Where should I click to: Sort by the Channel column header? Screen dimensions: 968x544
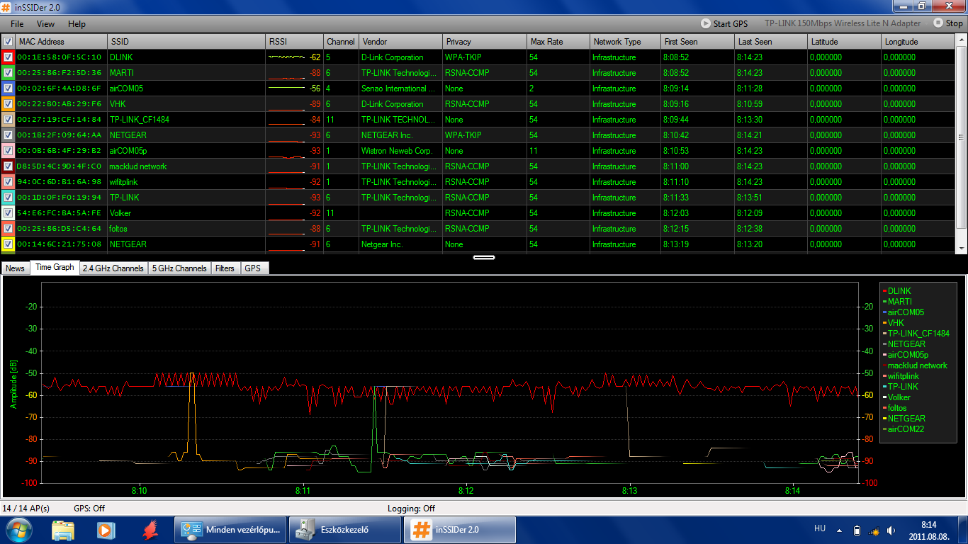[x=341, y=42]
